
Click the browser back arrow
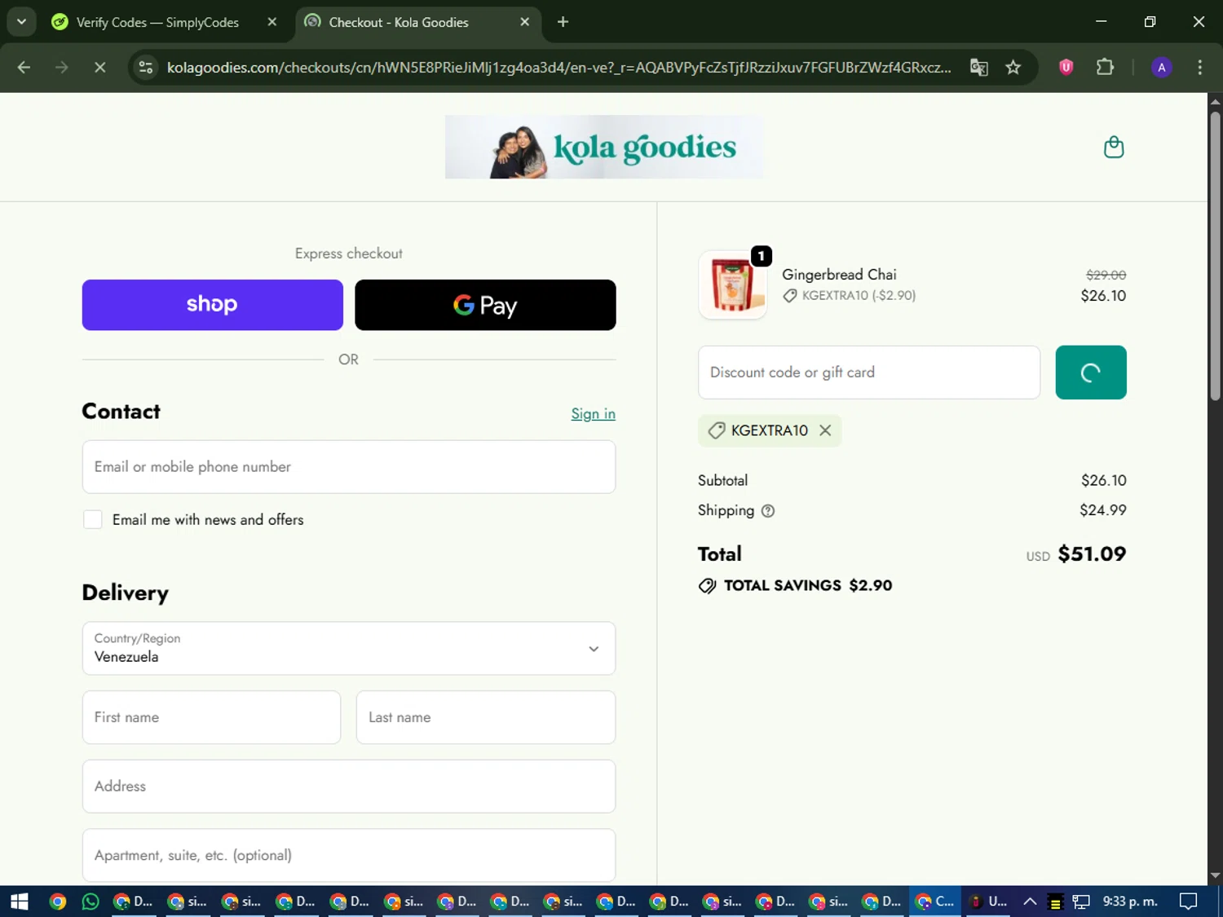tap(24, 68)
